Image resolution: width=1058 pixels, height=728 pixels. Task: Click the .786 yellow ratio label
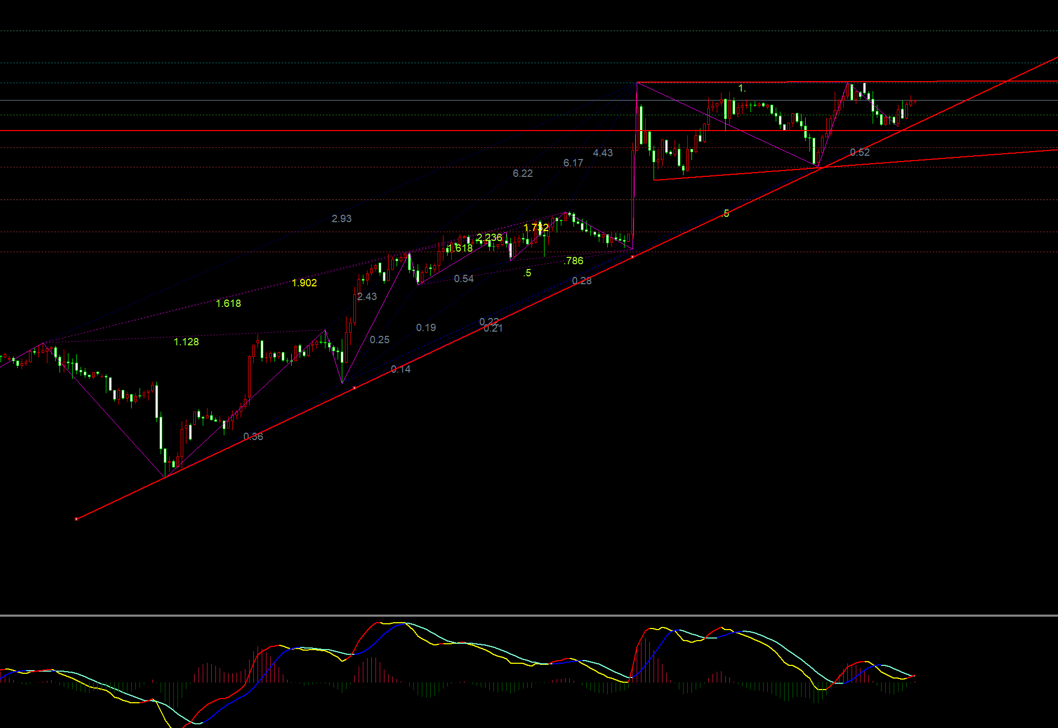pyautogui.click(x=574, y=261)
